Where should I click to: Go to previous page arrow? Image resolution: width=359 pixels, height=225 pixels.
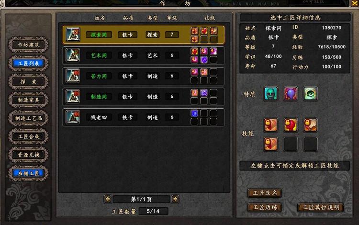(x=108, y=199)
